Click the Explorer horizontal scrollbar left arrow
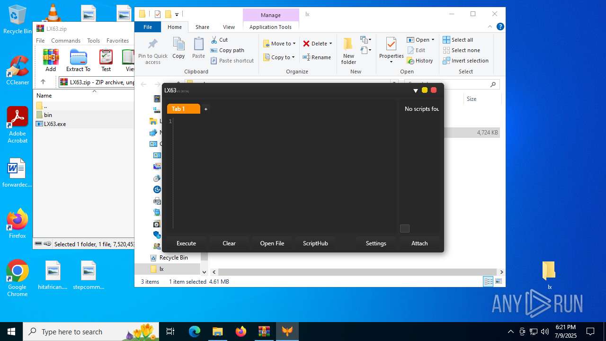The width and height of the screenshot is (606, 341). point(214,272)
